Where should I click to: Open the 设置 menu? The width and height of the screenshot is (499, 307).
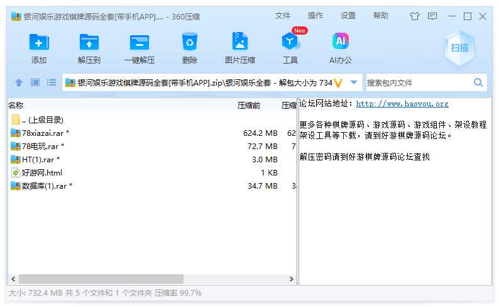click(348, 16)
